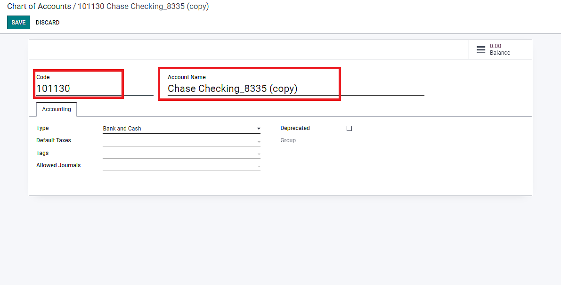Image resolution: width=561 pixels, height=285 pixels.
Task: Click the Group field label
Action: [x=288, y=140]
